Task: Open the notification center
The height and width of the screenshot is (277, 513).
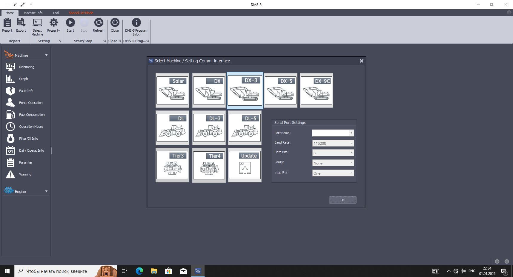Action: point(504,271)
